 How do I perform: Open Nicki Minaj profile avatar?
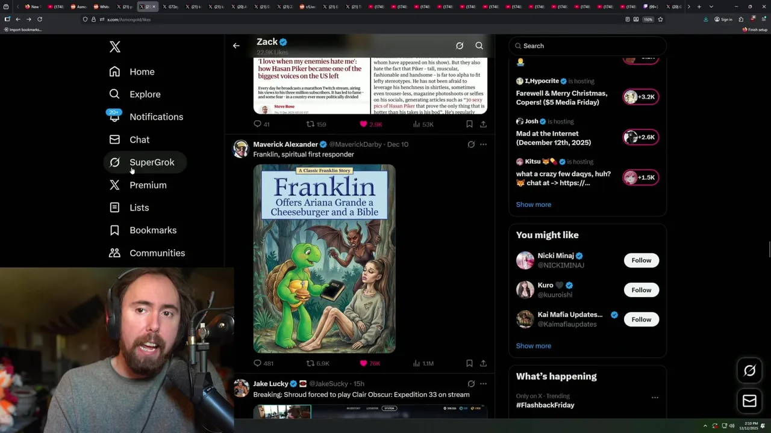point(525,260)
